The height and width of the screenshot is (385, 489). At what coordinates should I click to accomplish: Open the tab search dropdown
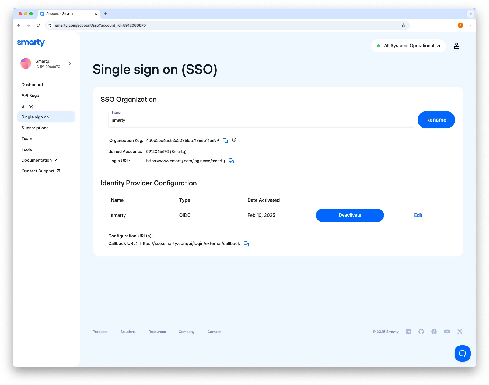click(471, 14)
